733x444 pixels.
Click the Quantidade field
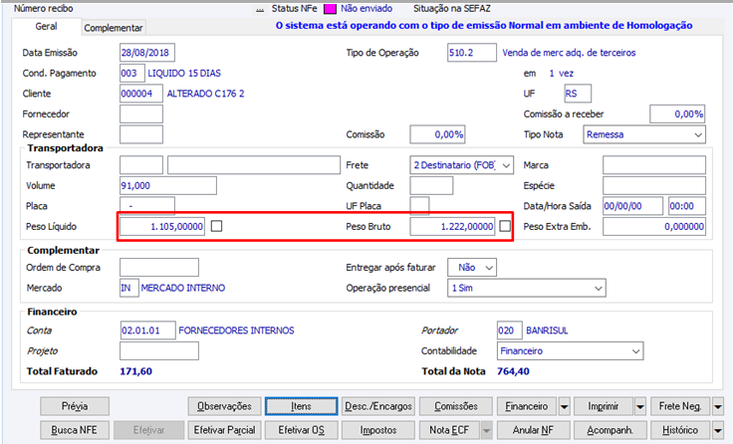tap(431, 185)
